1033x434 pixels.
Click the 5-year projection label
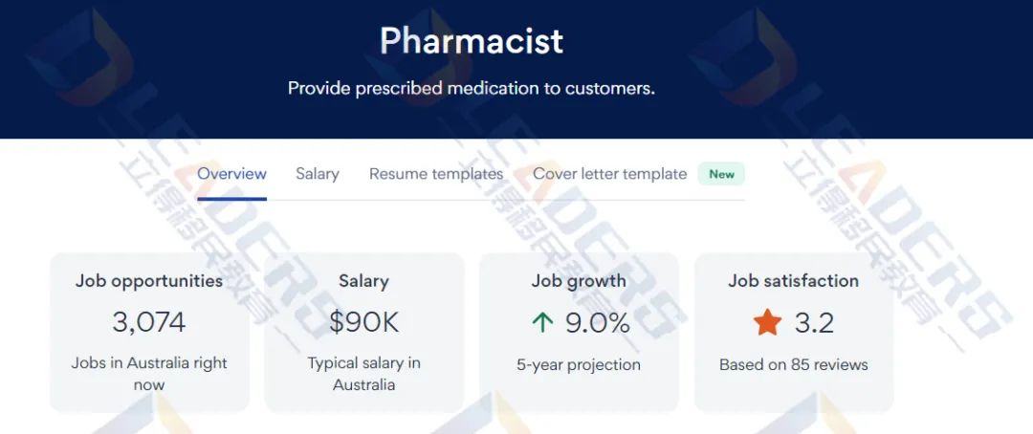click(x=579, y=365)
